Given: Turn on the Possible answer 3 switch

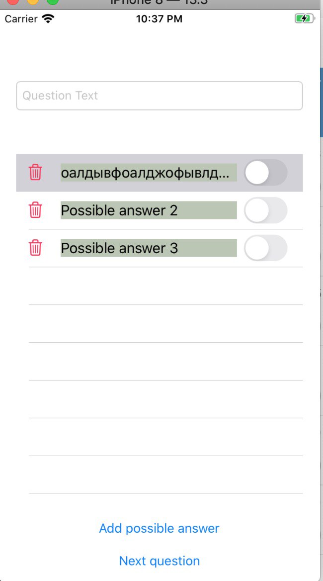Looking at the screenshot, I should [265, 248].
